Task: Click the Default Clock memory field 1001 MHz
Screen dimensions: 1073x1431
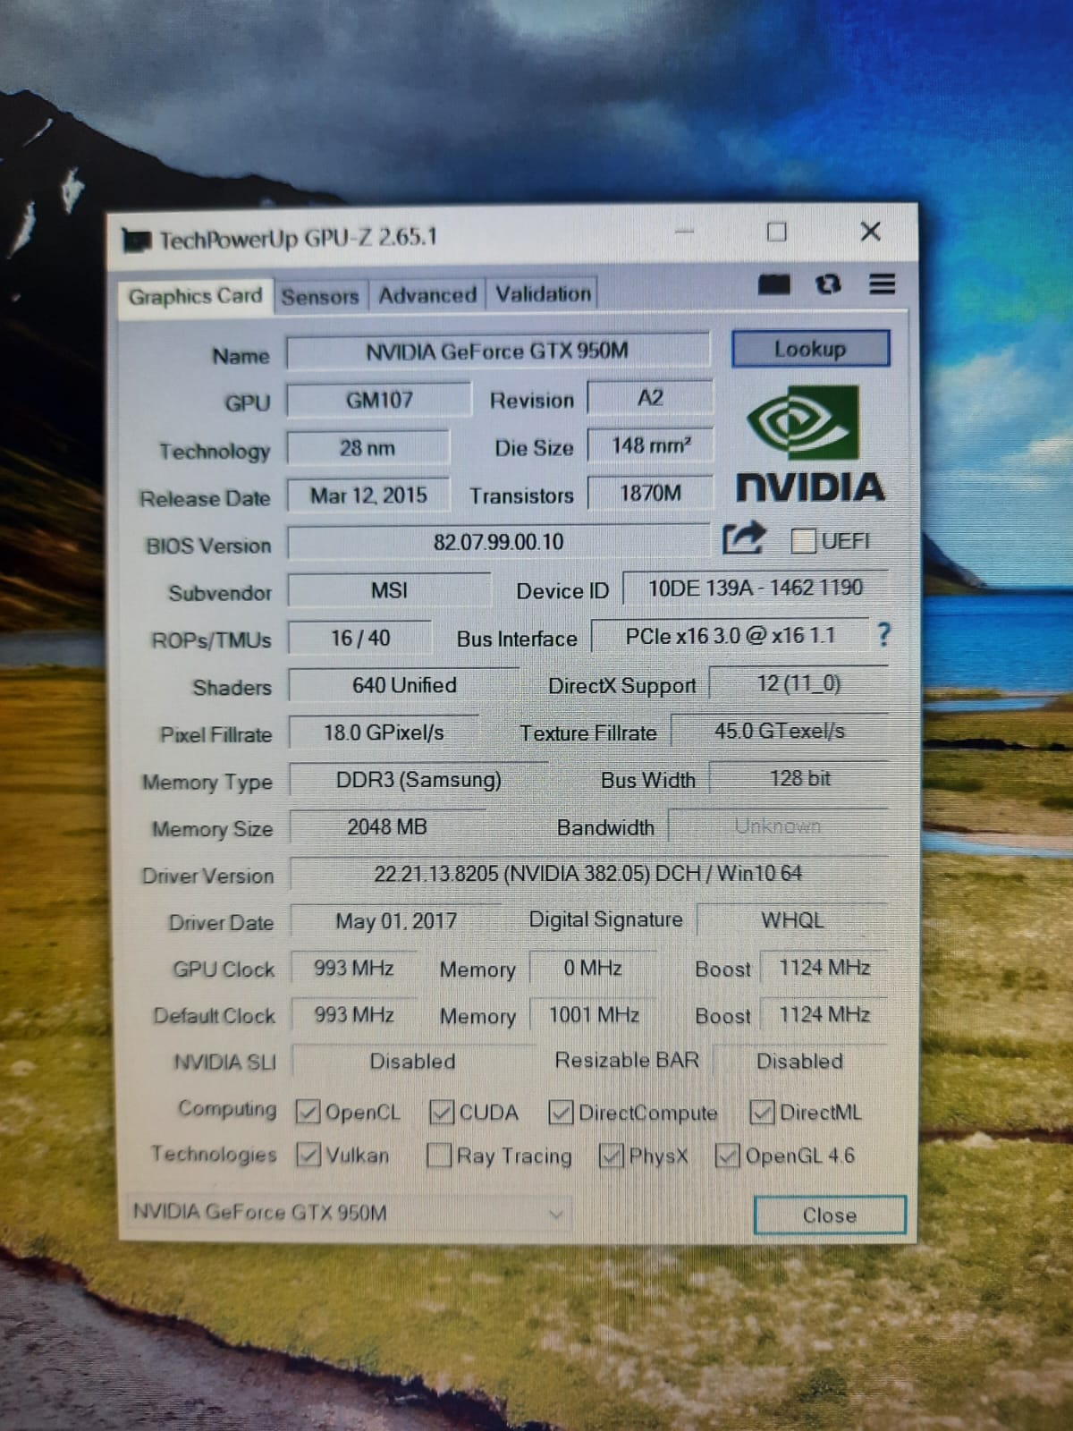Action: 593,1014
